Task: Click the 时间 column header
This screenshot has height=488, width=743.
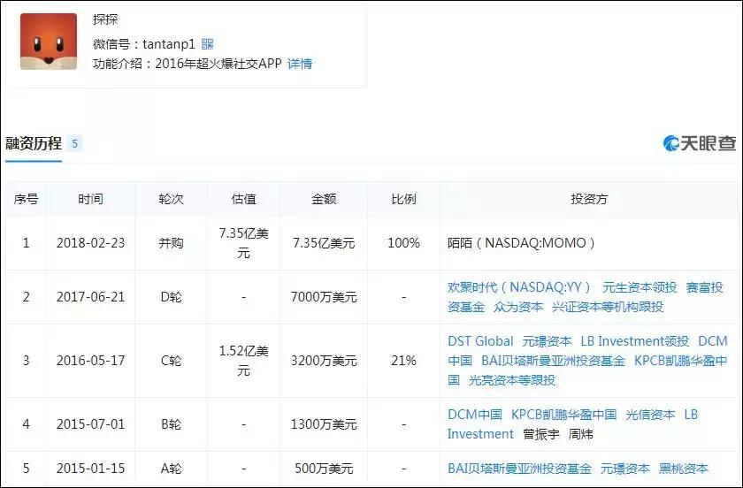Action: coord(90,199)
